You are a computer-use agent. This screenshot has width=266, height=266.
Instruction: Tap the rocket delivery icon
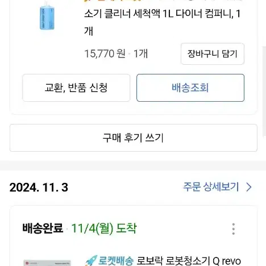point(92,261)
